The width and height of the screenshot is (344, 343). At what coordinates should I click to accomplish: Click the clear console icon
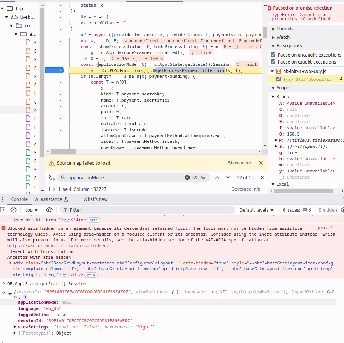tap(13, 210)
